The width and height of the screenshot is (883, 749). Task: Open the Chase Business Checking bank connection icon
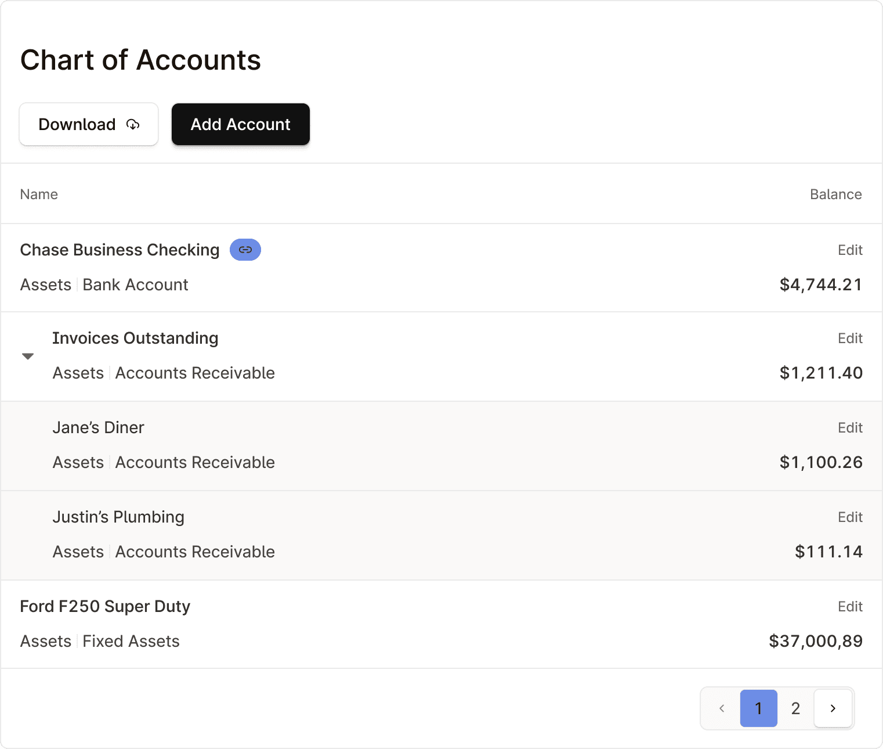(x=245, y=249)
